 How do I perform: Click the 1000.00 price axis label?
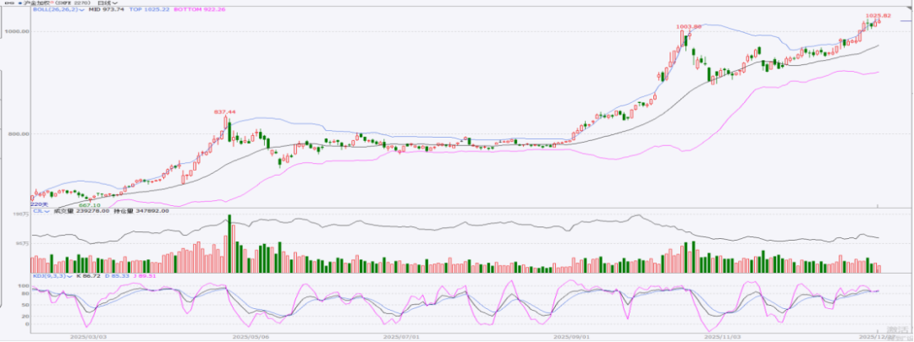[17, 31]
